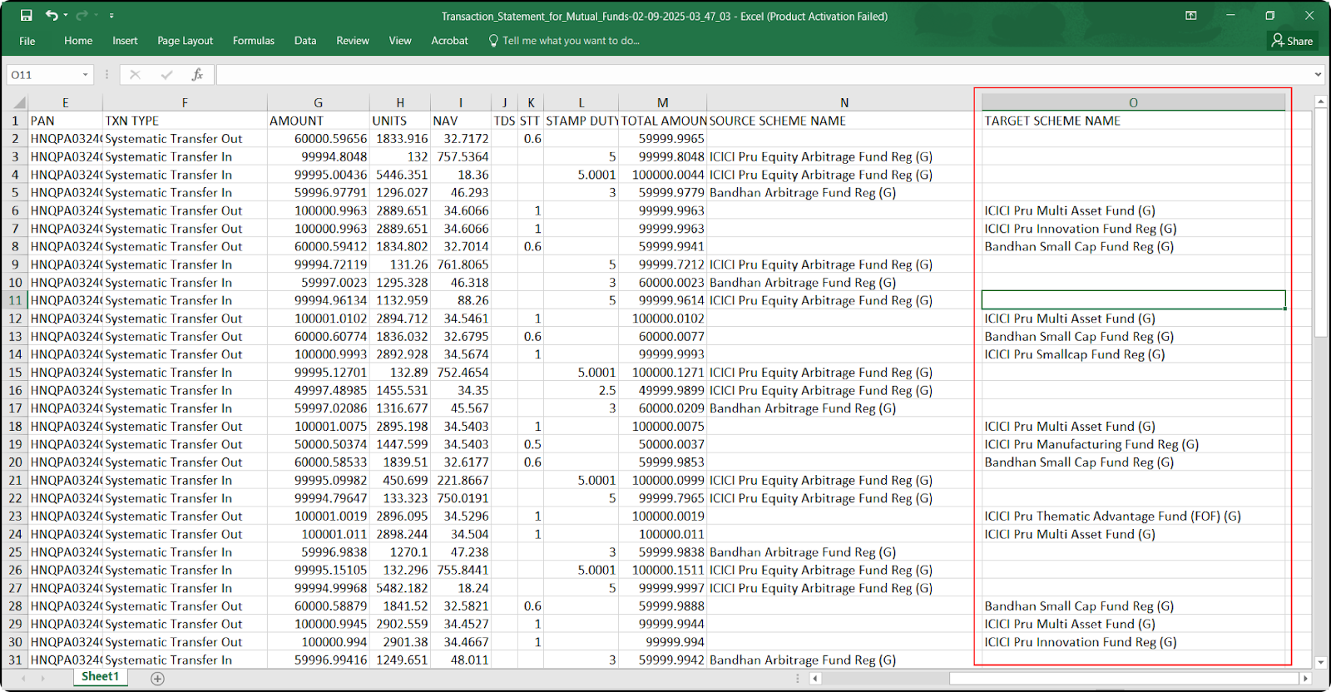Select column F header

185,102
